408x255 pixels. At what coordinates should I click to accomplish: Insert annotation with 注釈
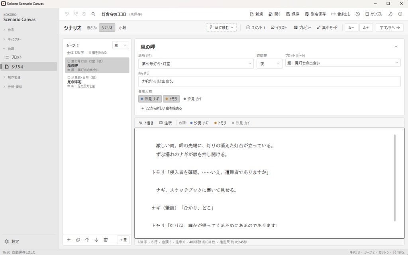click(x=165, y=123)
